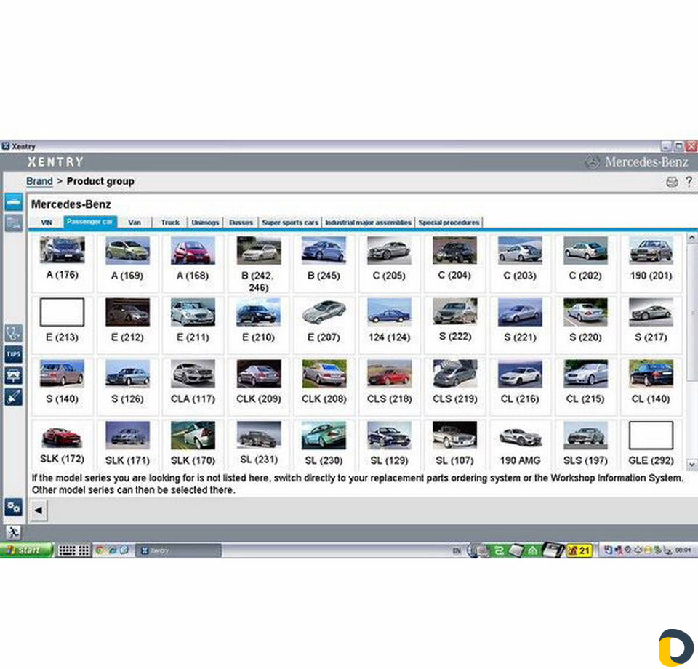This screenshot has width=698, height=669.
Task: Click the CLS (219) label text
Action: tap(454, 398)
